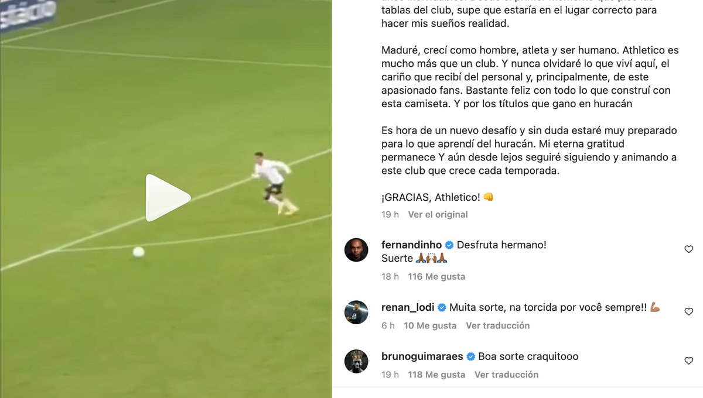View the 116 Me gusta likes list
The width and height of the screenshot is (703, 398).
(436, 277)
